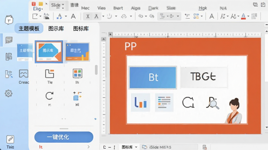Click the Creac picture icon
Image resolution: width=268 pixels, height=150 pixels.
24,73
